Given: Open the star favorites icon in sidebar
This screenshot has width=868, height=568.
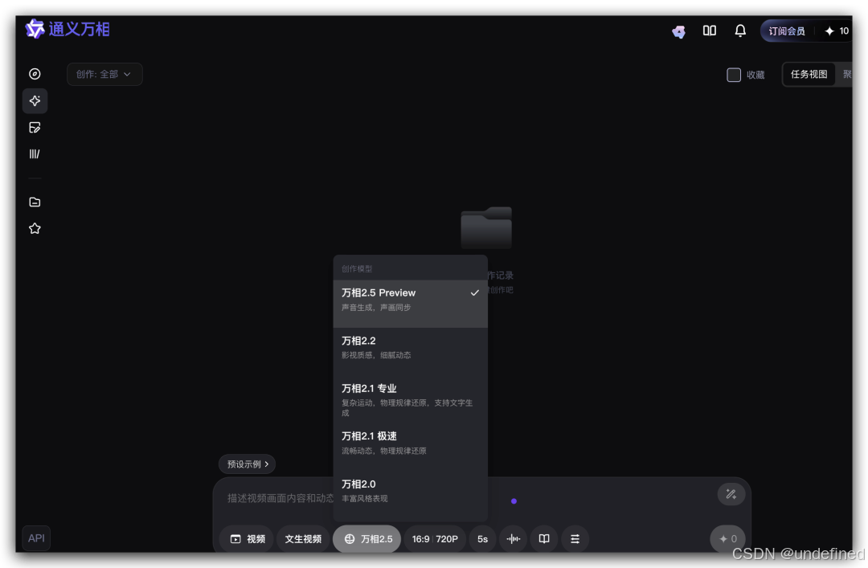Looking at the screenshot, I should coord(35,228).
